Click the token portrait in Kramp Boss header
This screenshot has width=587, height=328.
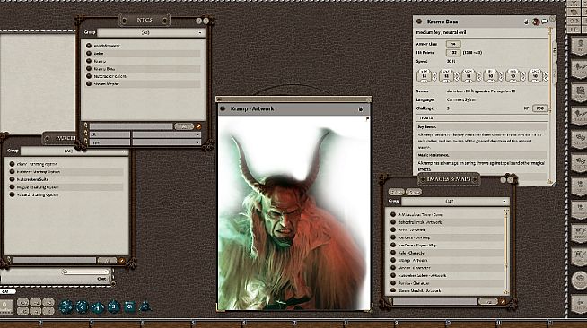(536, 22)
